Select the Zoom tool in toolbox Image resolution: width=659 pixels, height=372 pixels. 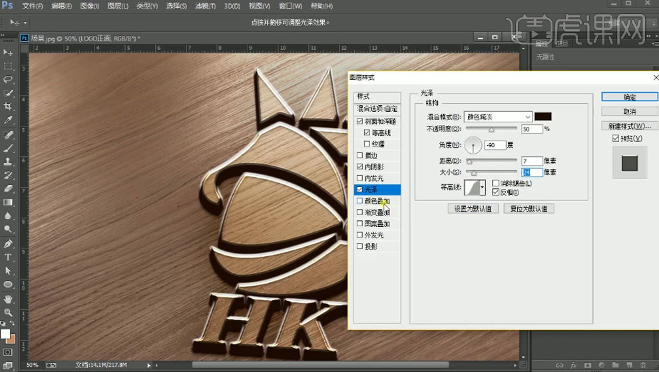(x=7, y=312)
